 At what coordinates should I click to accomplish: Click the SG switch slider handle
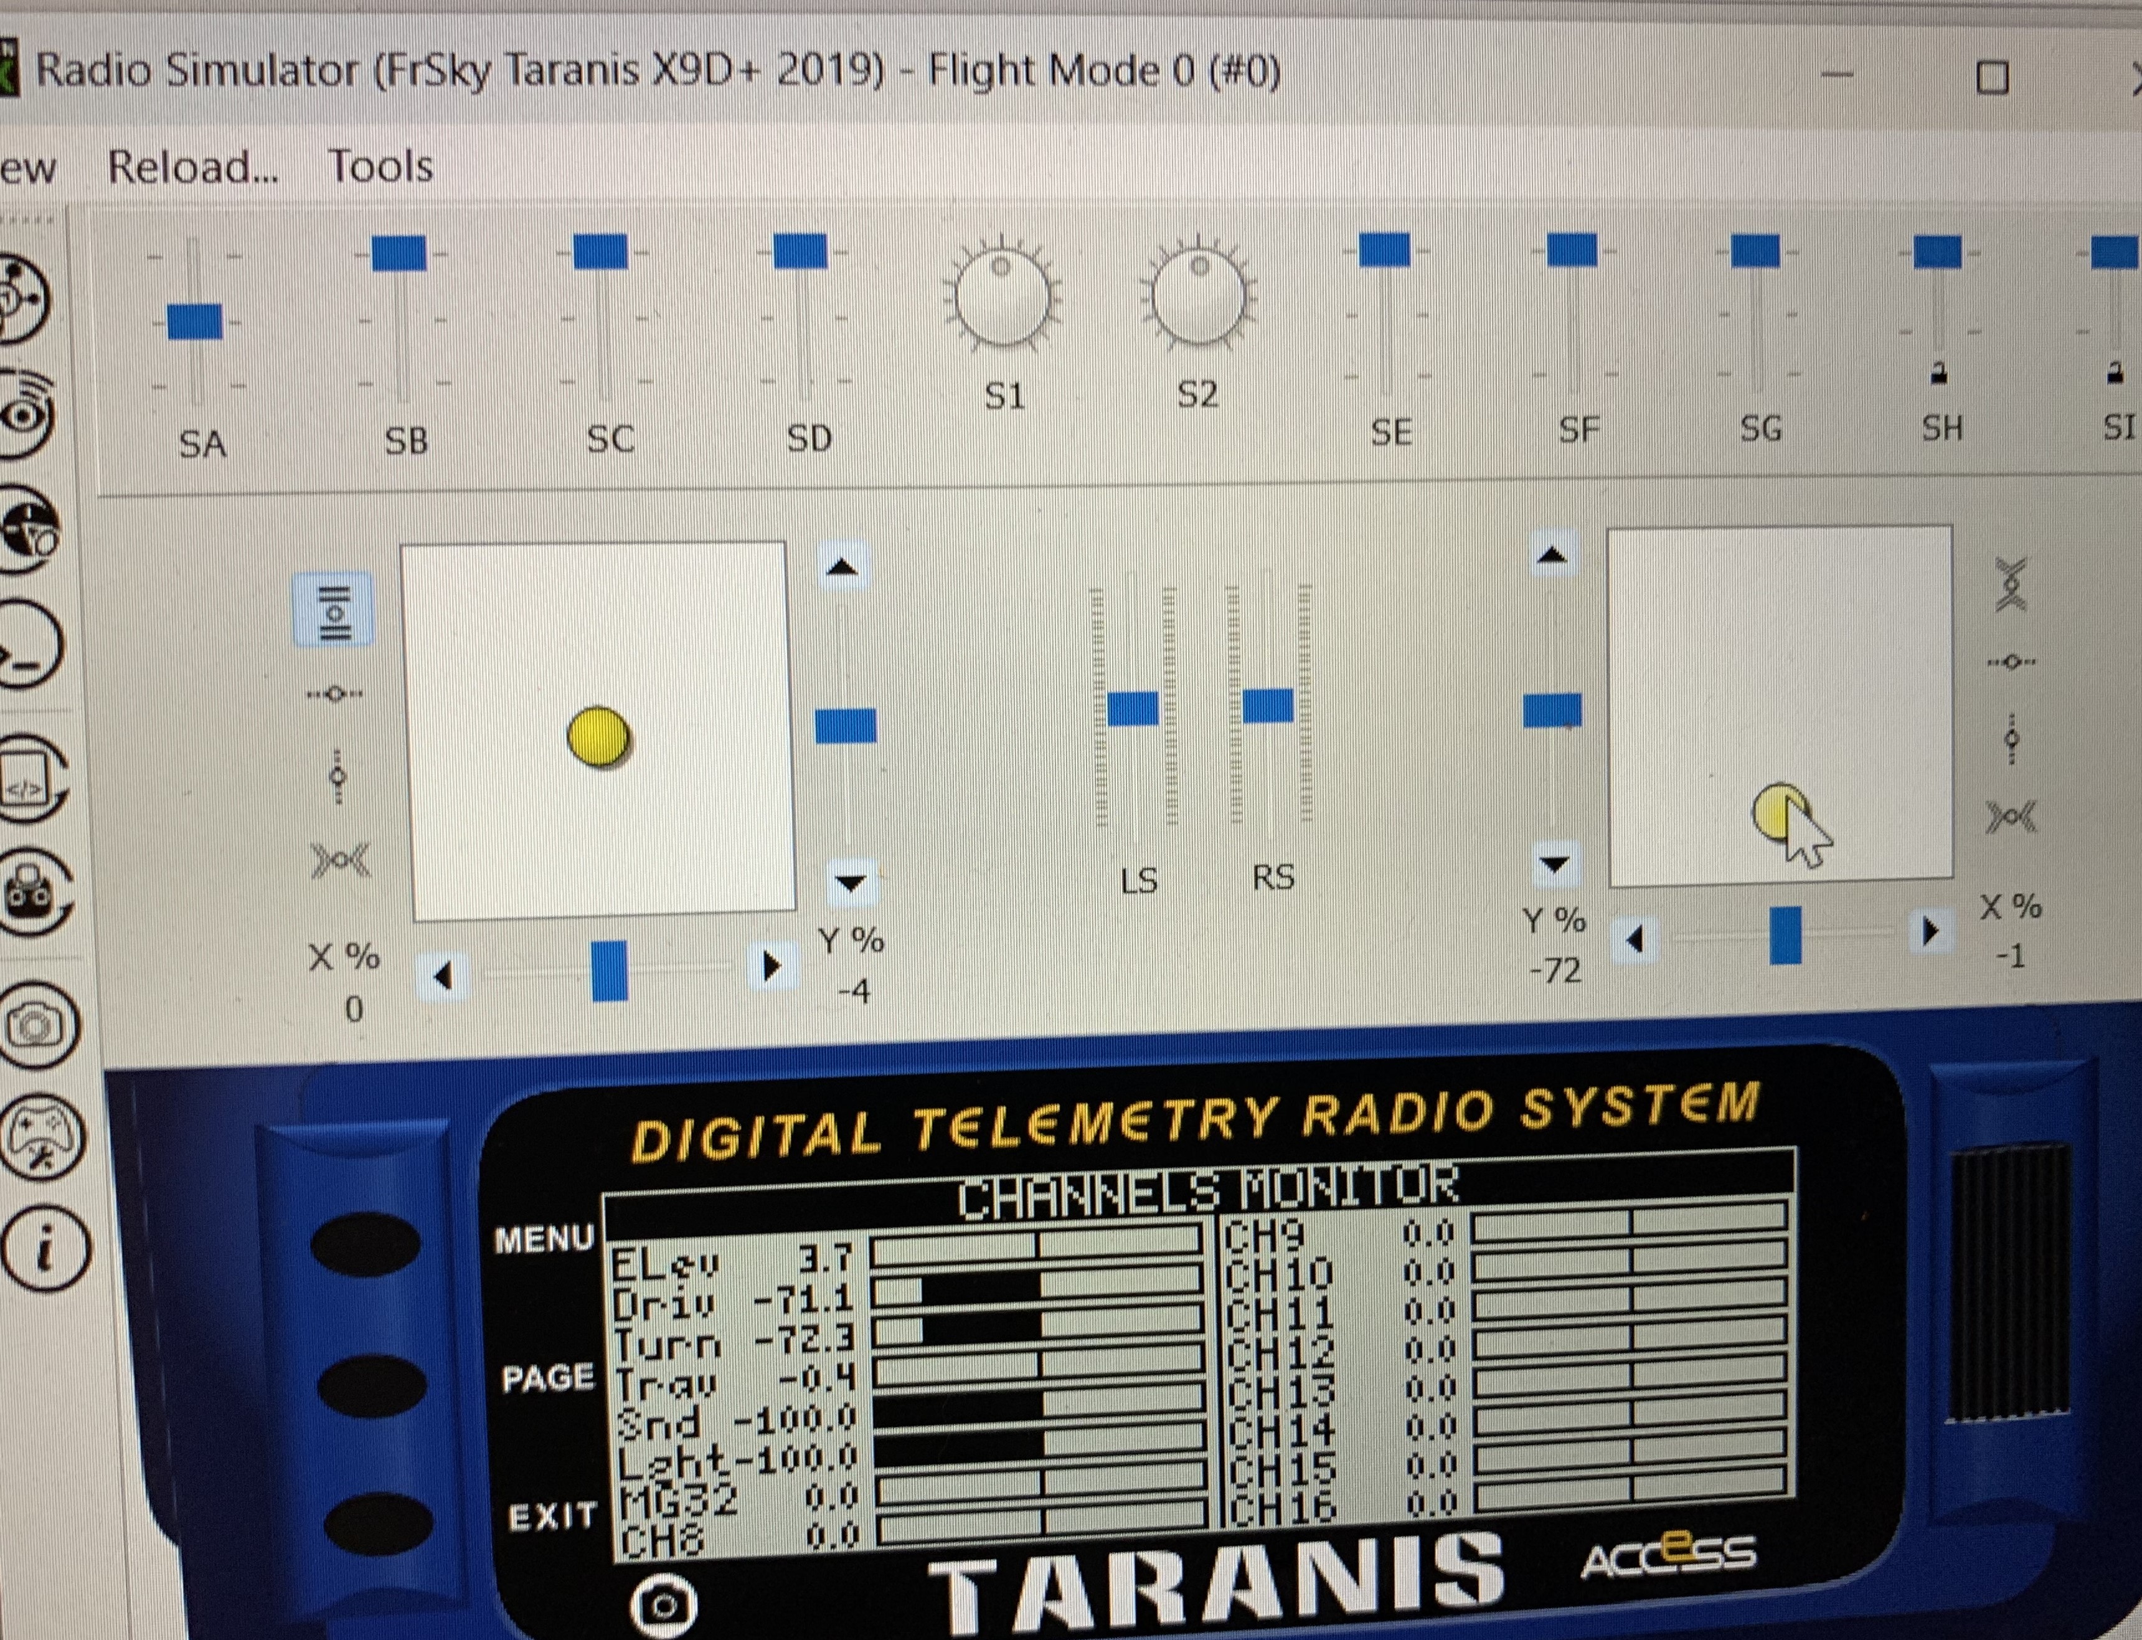(1755, 251)
